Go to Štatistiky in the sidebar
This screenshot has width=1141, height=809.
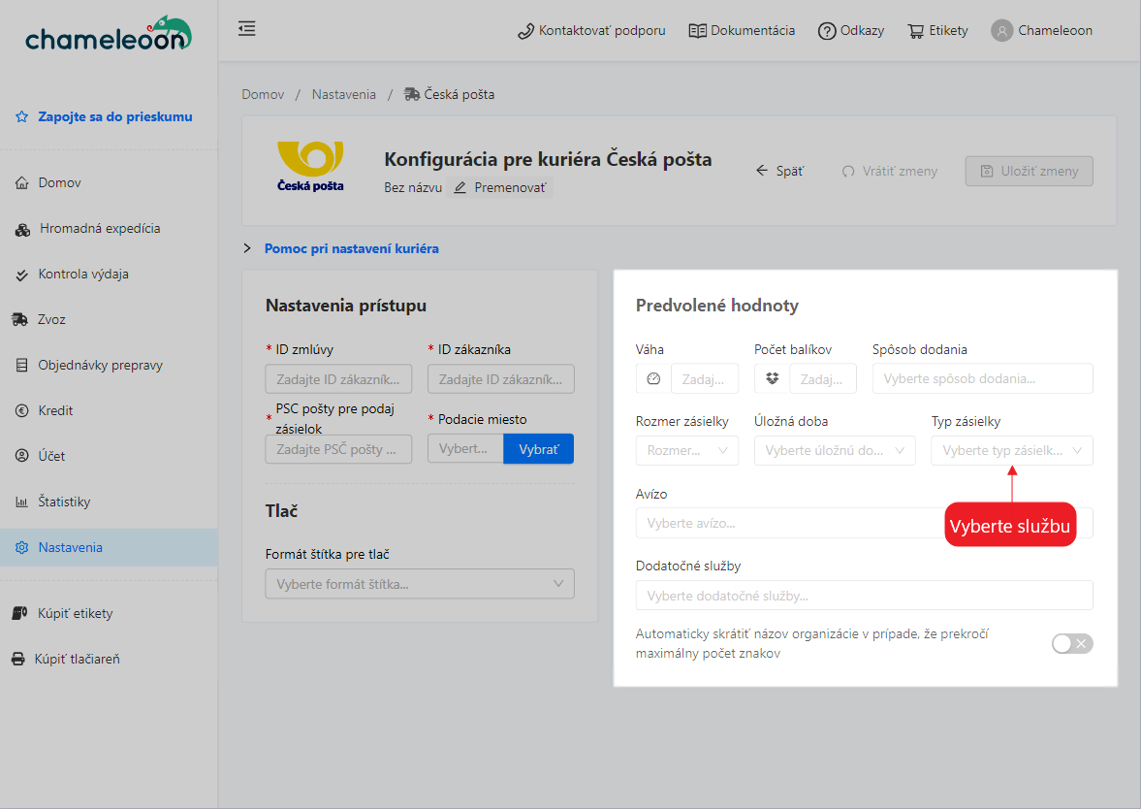tap(64, 502)
